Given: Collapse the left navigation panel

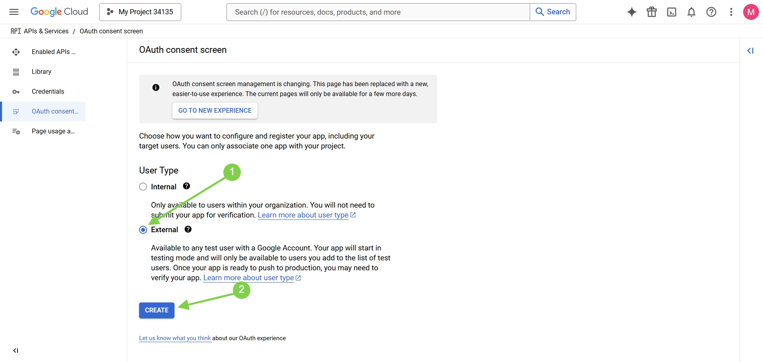Looking at the screenshot, I should 15,350.
